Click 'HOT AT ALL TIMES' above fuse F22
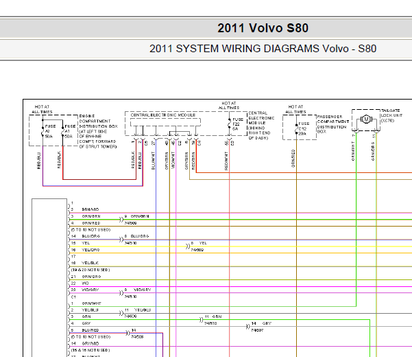Image resolution: width=412 pixels, height=357 pixels. pos(229,106)
